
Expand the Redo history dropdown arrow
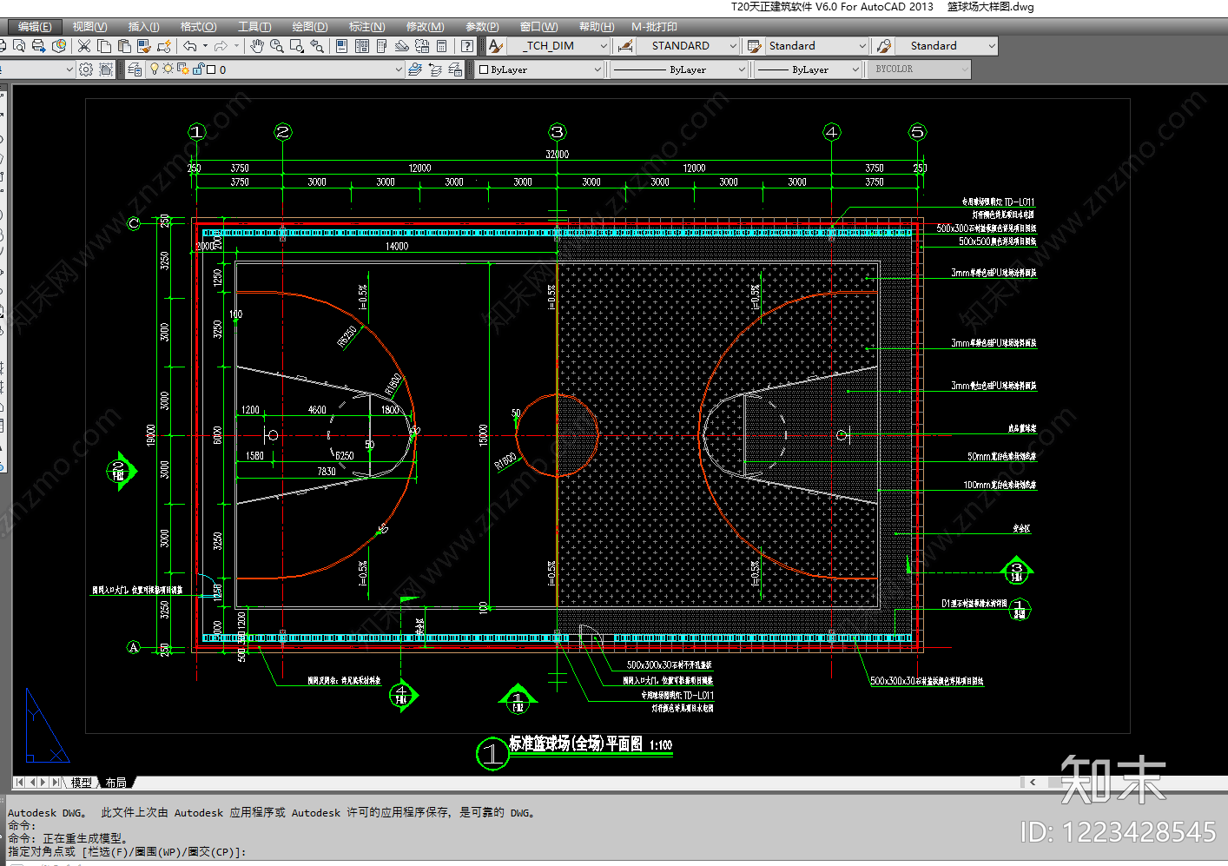click(236, 45)
